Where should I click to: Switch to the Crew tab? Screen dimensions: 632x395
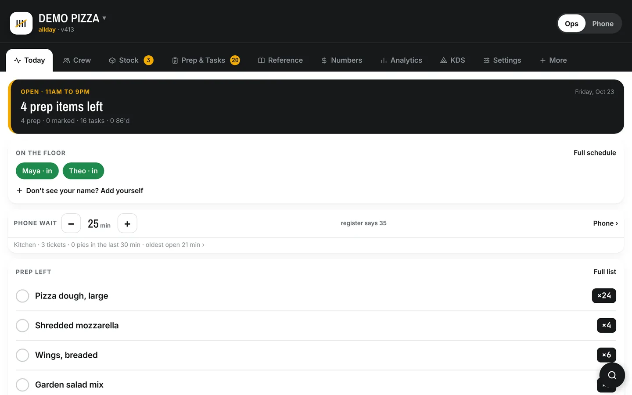click(x=77, y=60)
